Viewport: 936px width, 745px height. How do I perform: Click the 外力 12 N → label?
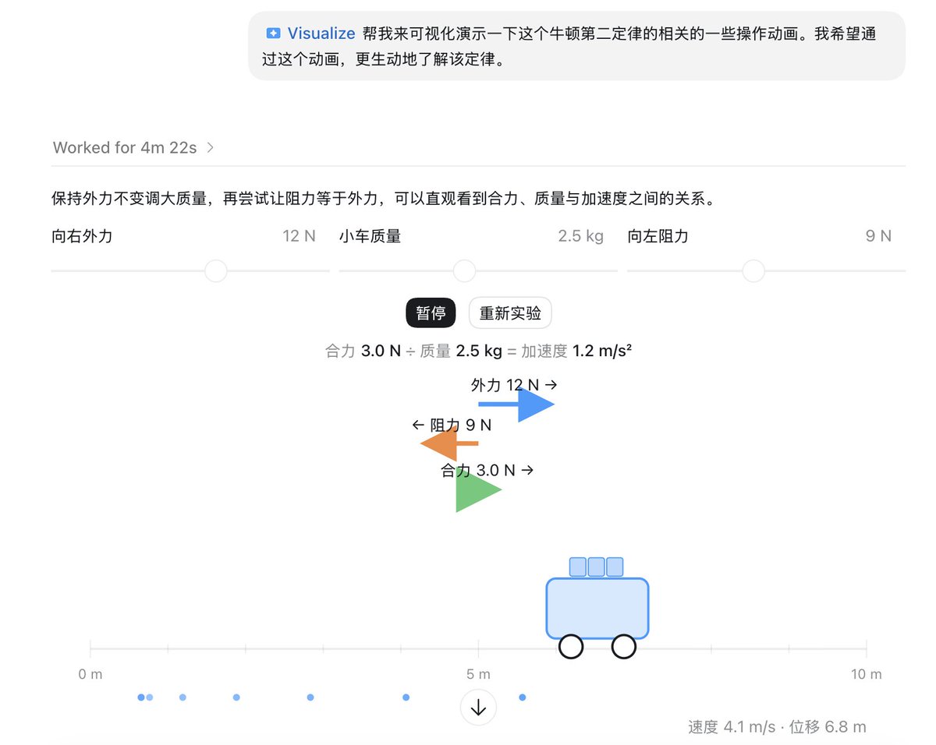click(x=514, y=385)
